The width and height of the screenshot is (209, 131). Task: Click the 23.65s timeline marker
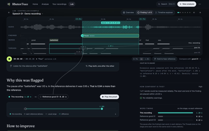tap(79, 19)
